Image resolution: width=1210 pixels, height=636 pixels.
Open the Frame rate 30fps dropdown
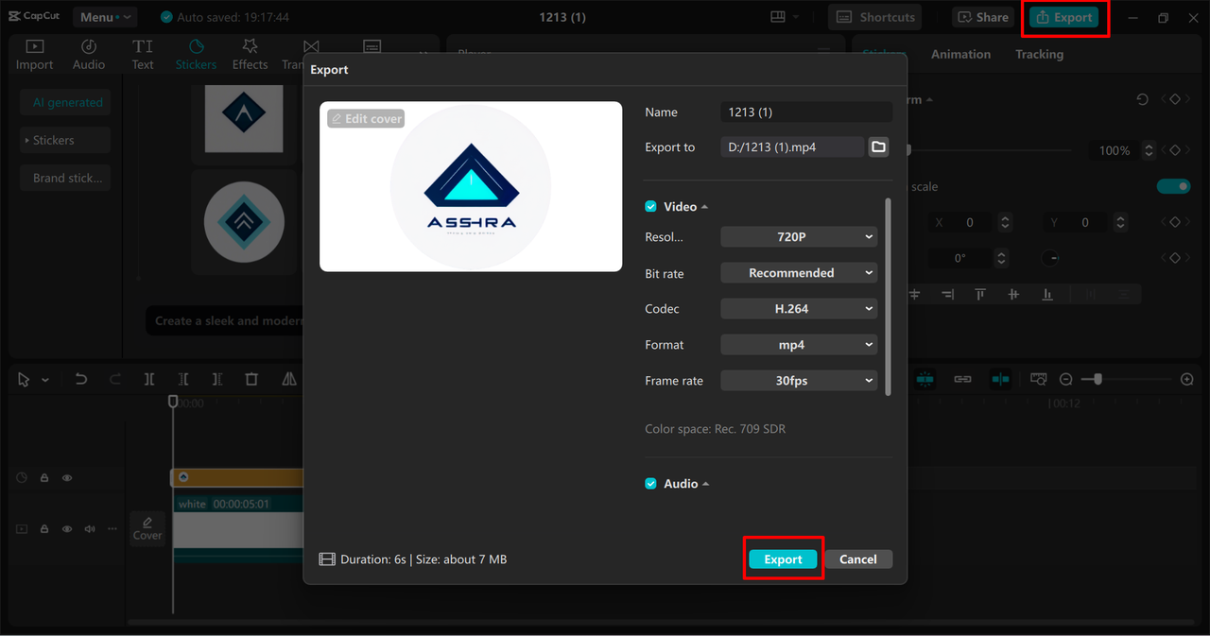point(799,381)
